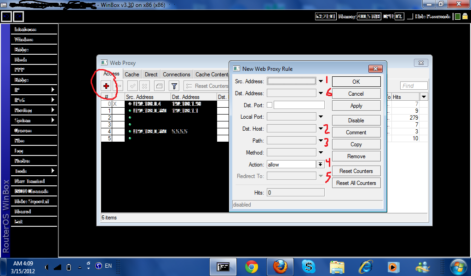471x276 pixels.
Task: Open Windows Live Messenger taskbar icon
Action: pyautogui.click(x=423, y=267)
